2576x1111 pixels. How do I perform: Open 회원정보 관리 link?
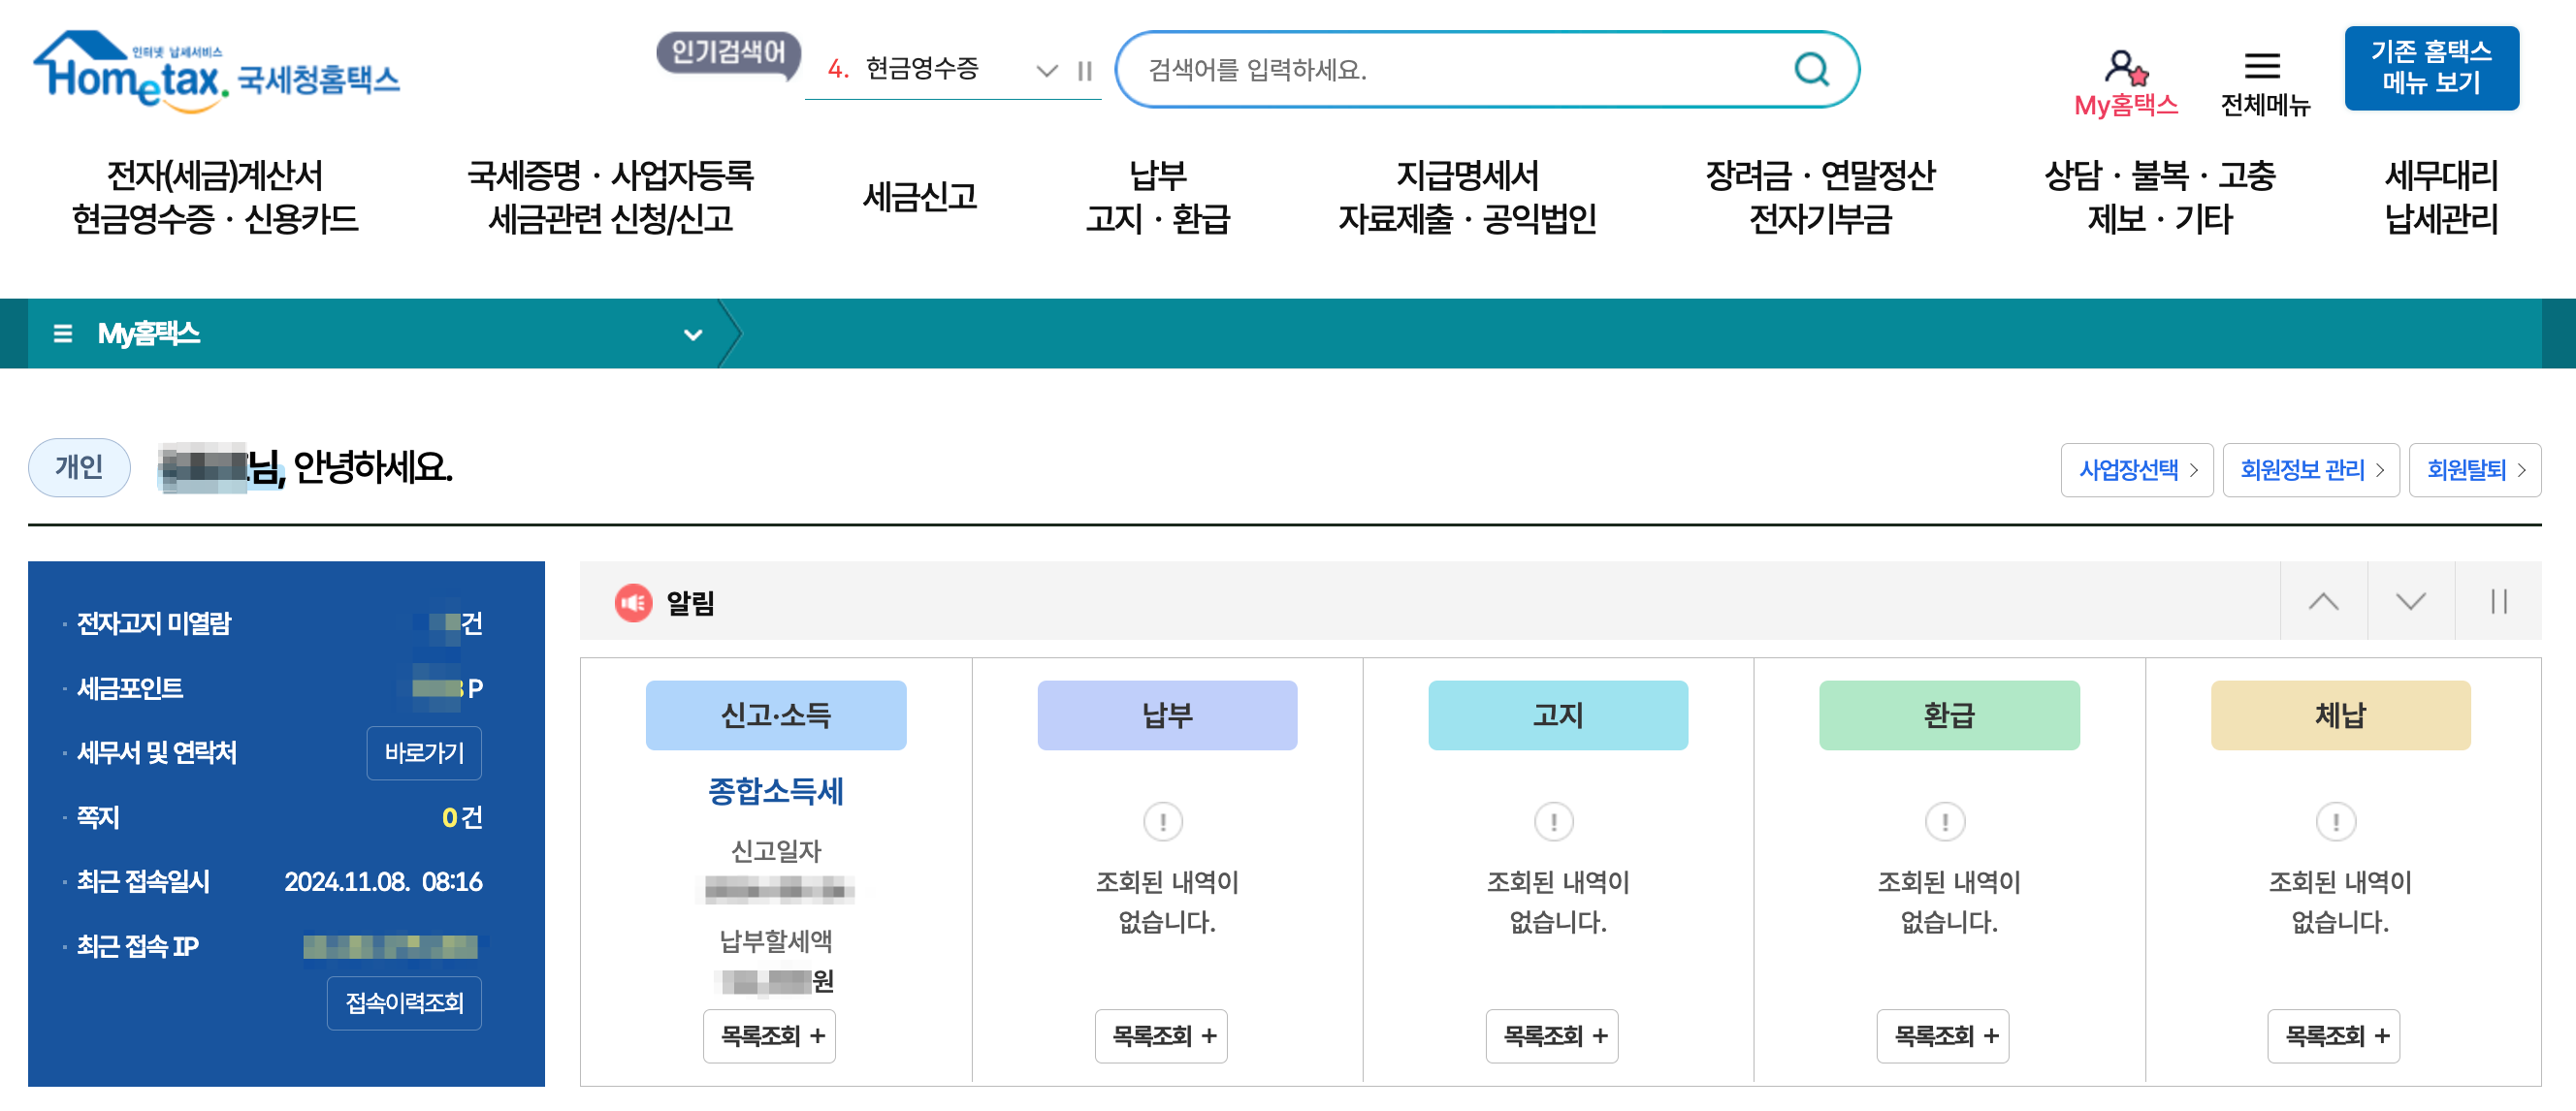[2310, 469]
